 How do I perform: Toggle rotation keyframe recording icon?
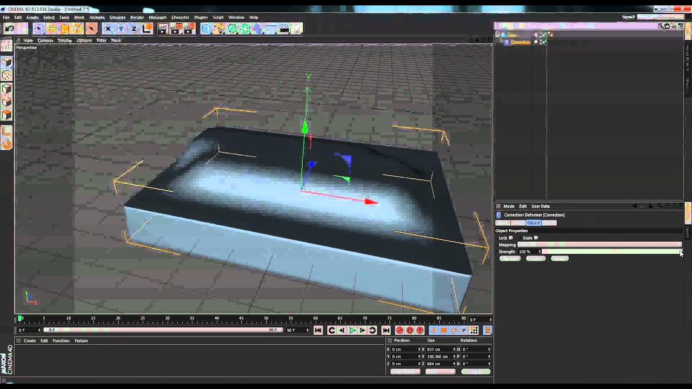pos(454,330)
